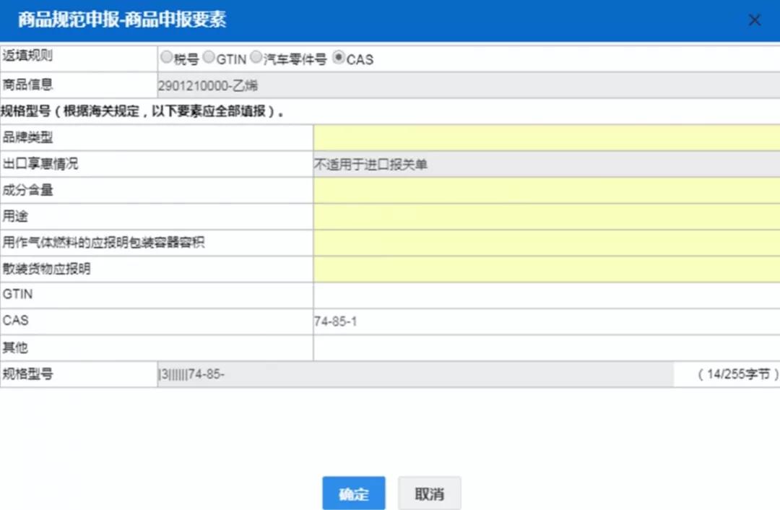
Task: Click the GTIN input field
Action: coord(506,294)
